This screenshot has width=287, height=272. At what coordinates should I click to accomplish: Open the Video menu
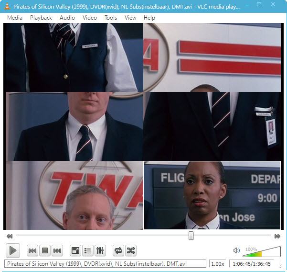[x=90, y=18]
